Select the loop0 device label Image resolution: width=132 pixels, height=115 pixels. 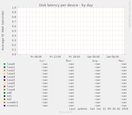(11, 64)
